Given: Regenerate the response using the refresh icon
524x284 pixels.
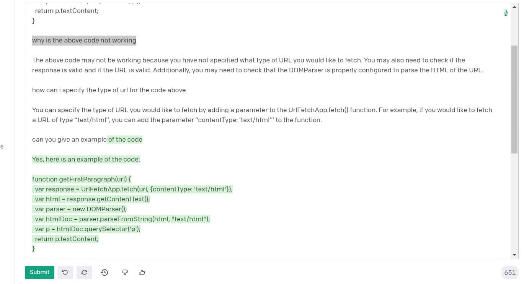Looking at the screenshot, I should (84, 272).
